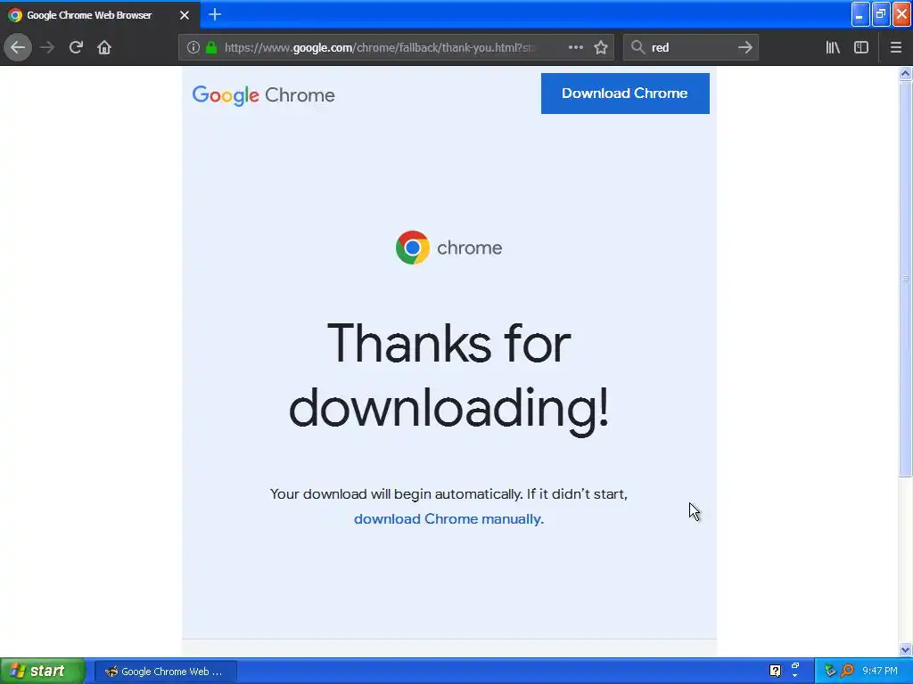
Task: Click the security shield tray icon
Action: pos(830,671)
